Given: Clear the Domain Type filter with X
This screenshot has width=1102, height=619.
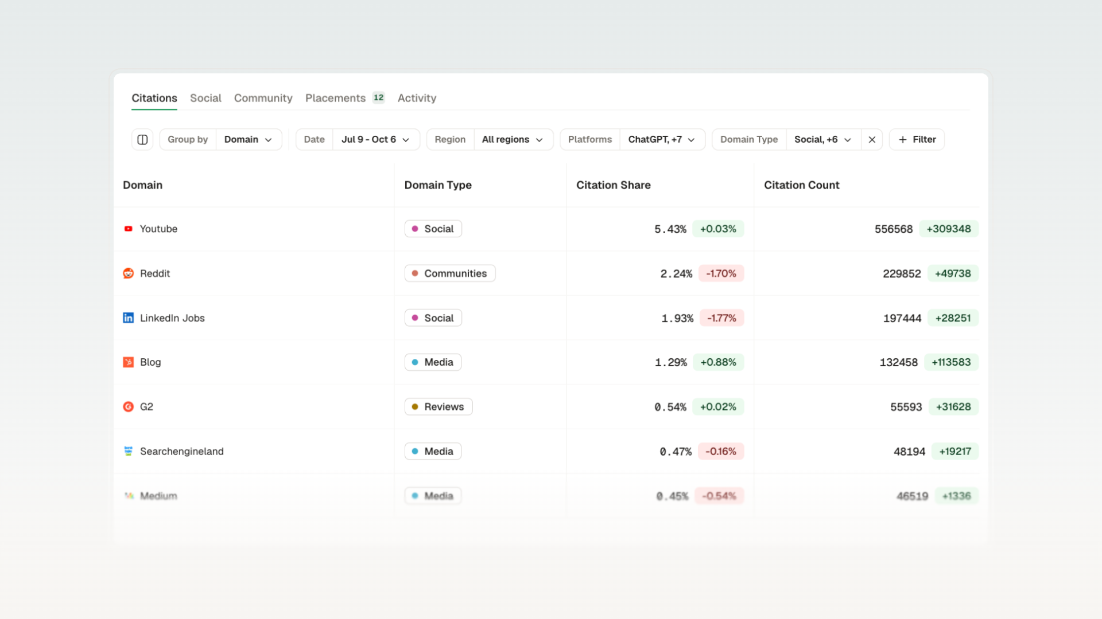Looking at the screenshot, I should pos(872,139).
